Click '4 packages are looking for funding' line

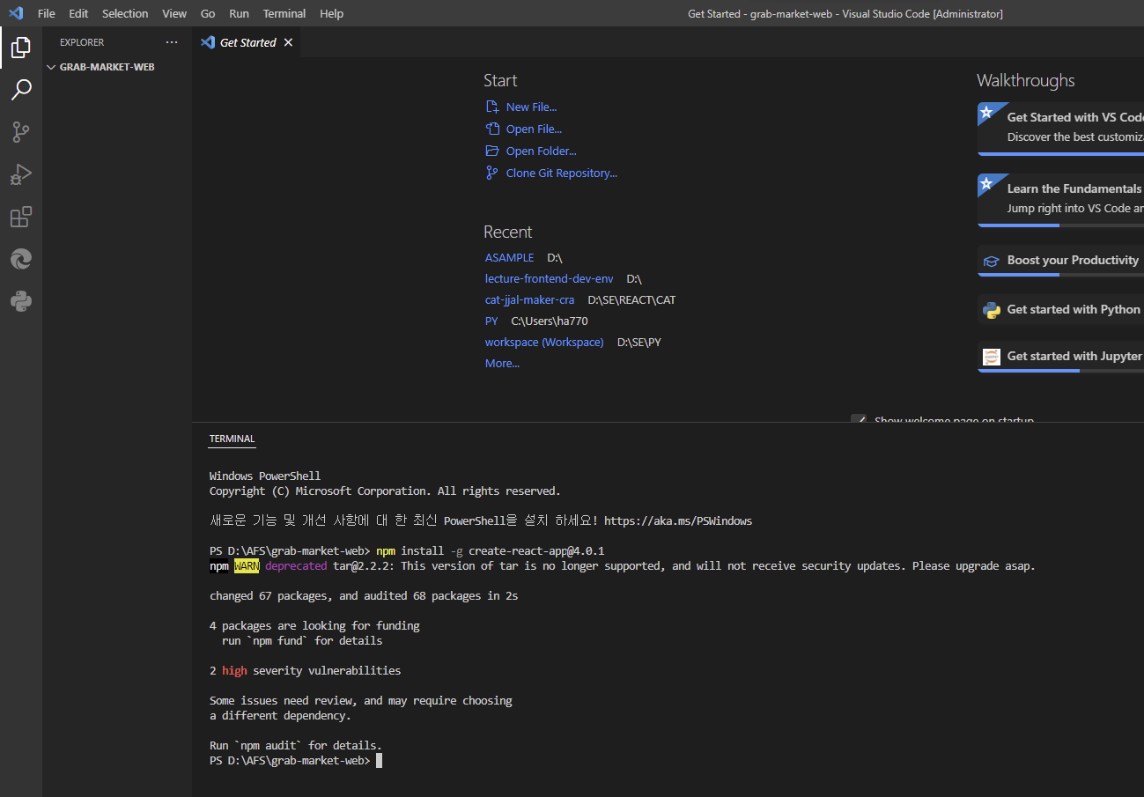pyautogui.click(x=314, y=626)
